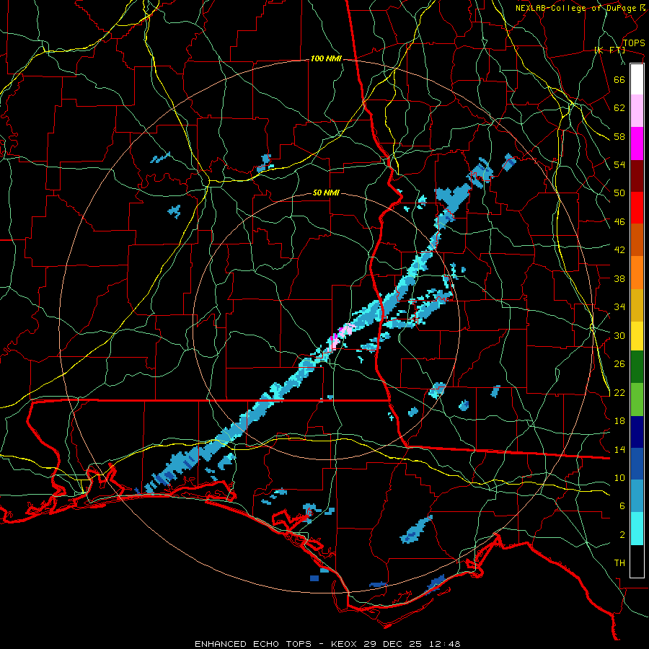649x649 pixels.
Task: Click the black TH threshold swatch
Action: (637, 561)
